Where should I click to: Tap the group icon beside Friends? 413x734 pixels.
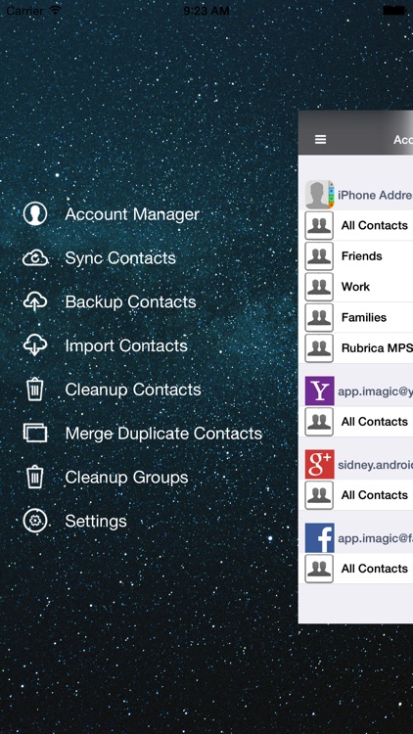pyautogui.click(x=319, y=256)
